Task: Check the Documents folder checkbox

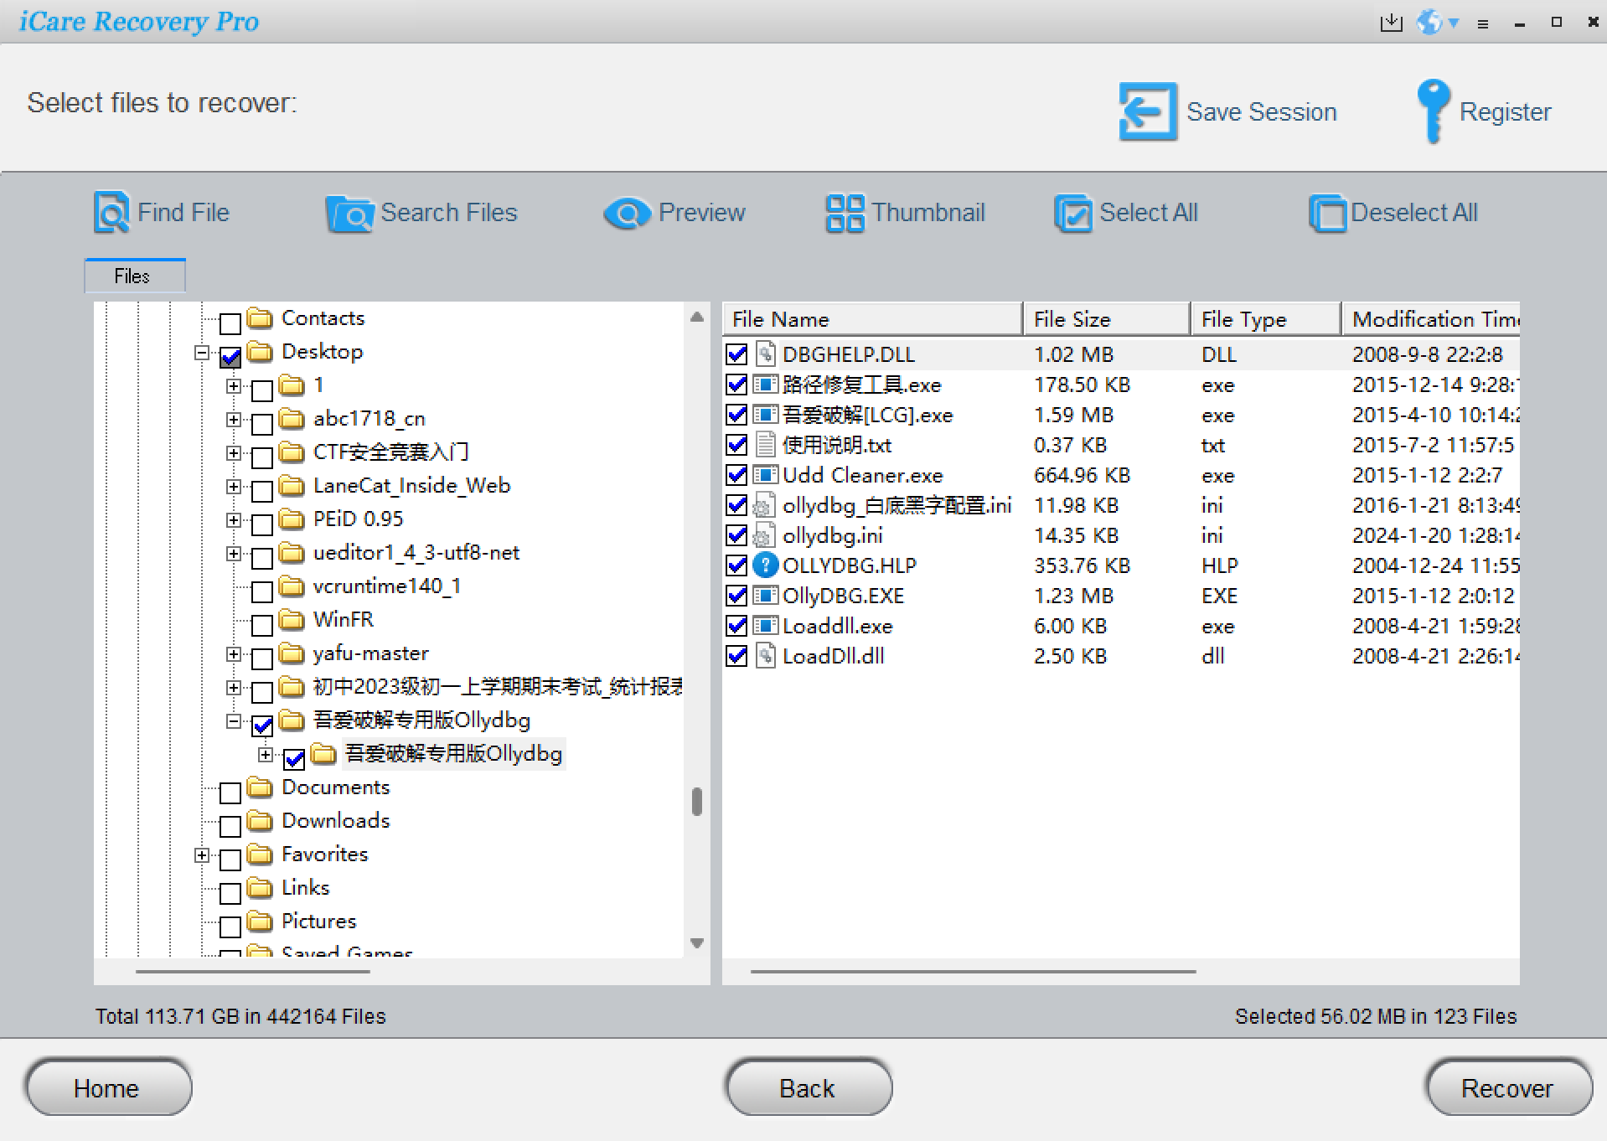Action: [x=230, y=793]
